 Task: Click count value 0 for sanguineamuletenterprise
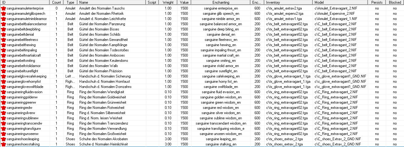click(56, 8)
